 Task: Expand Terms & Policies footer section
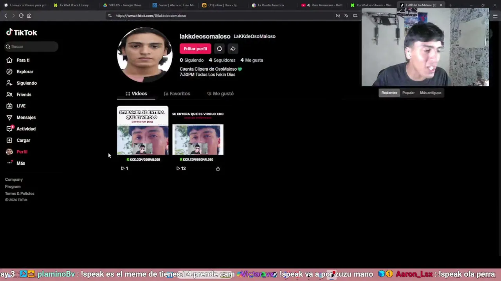coord(20,194)
